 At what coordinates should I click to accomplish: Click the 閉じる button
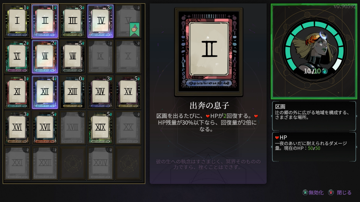340,193
